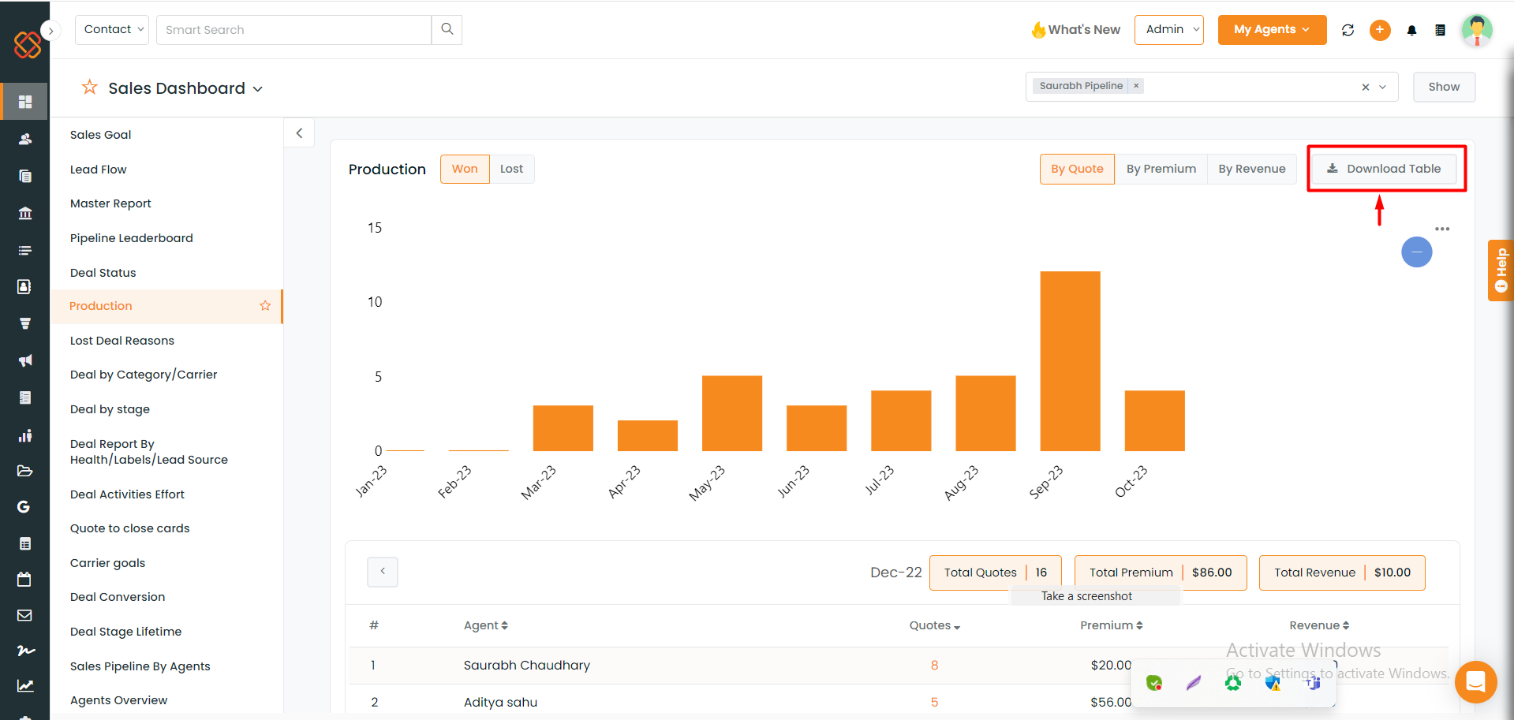This screenshot has width=1514, height=720.
Task: Open the calendar icon in the sidebar
Action: coord(24,580)
